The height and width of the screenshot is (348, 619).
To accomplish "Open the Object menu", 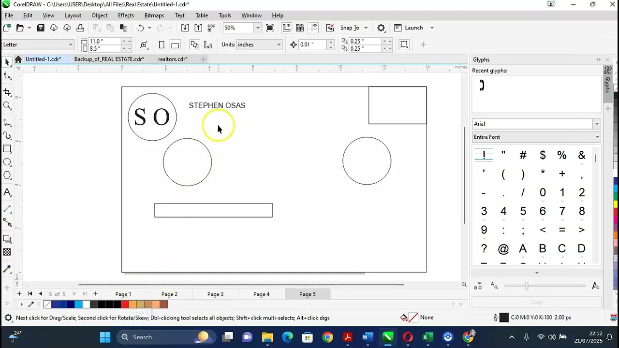I will (x=100, y=15).
